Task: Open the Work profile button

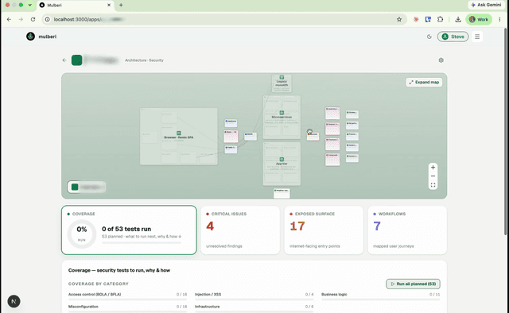Action: [x=479, y=19]
